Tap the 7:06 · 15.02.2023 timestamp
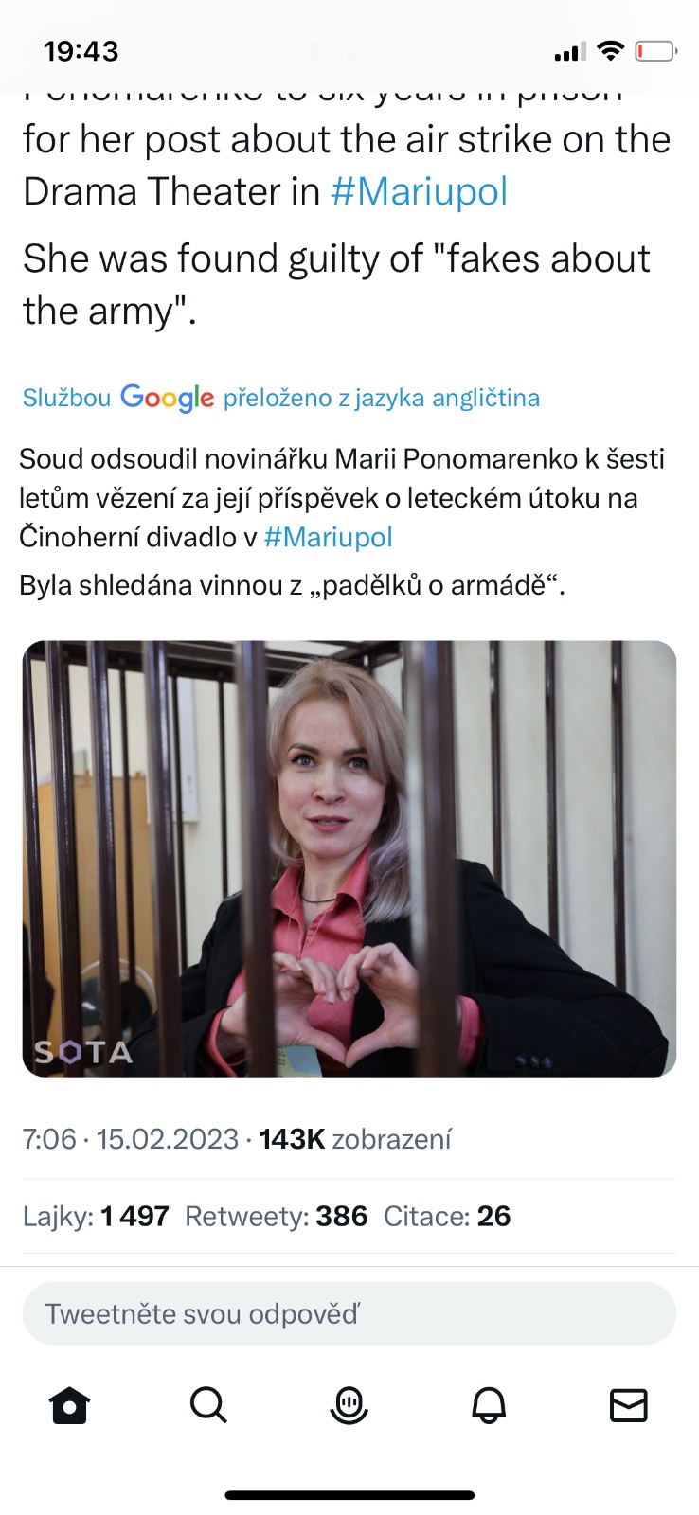The image size is (699, 1515). tap(131, 1138)
